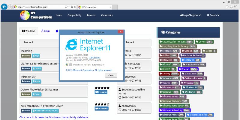Image resolution: width=240 pixels, height=120 pixels.
Task: Click the NT Compatible site logo
Action: (x=36, y=15)
